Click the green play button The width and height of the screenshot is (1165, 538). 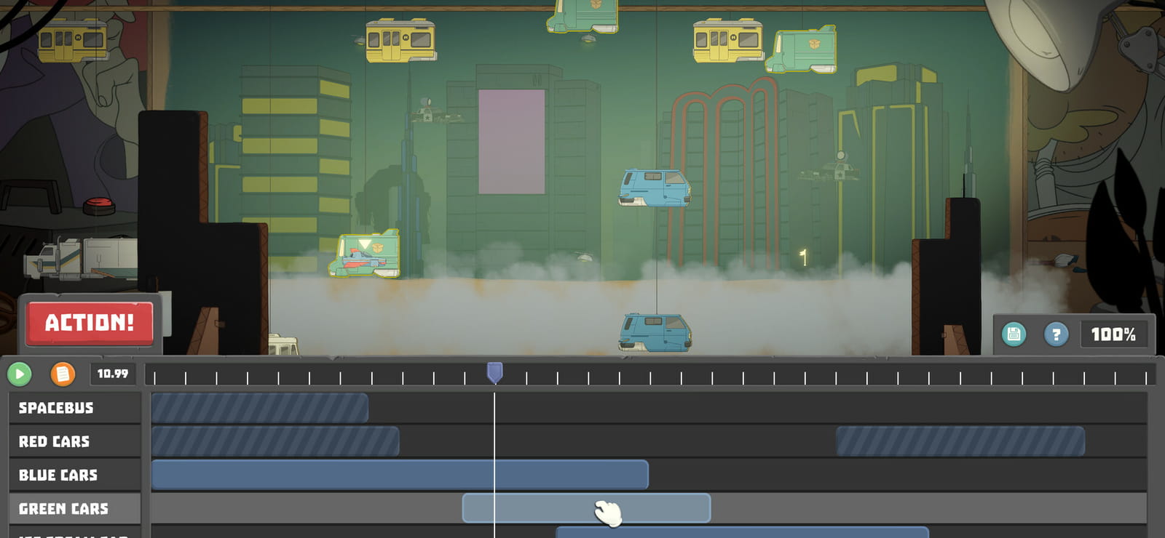20,374
